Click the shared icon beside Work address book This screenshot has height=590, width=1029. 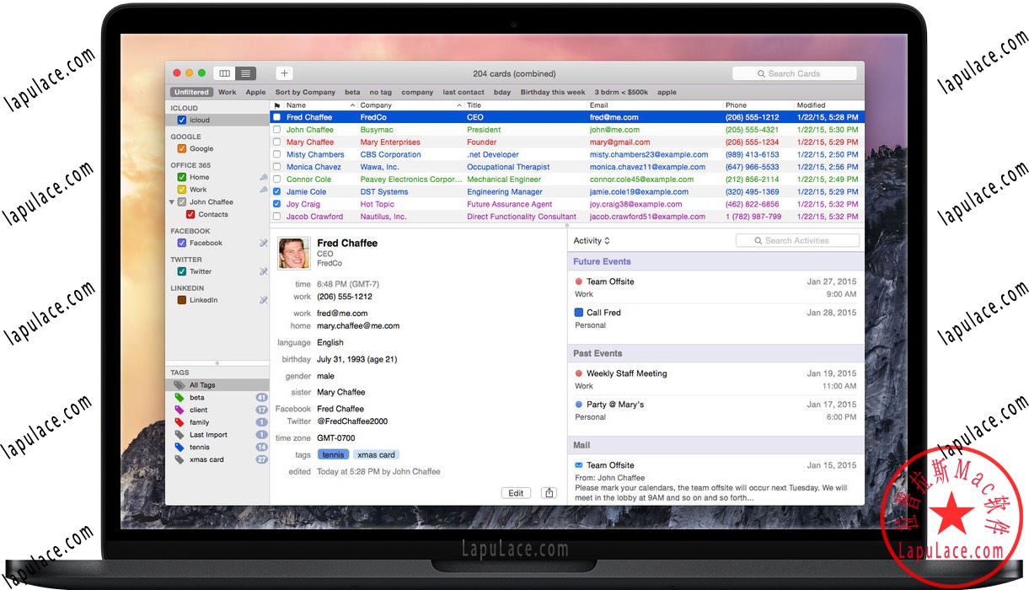(263, 190)
